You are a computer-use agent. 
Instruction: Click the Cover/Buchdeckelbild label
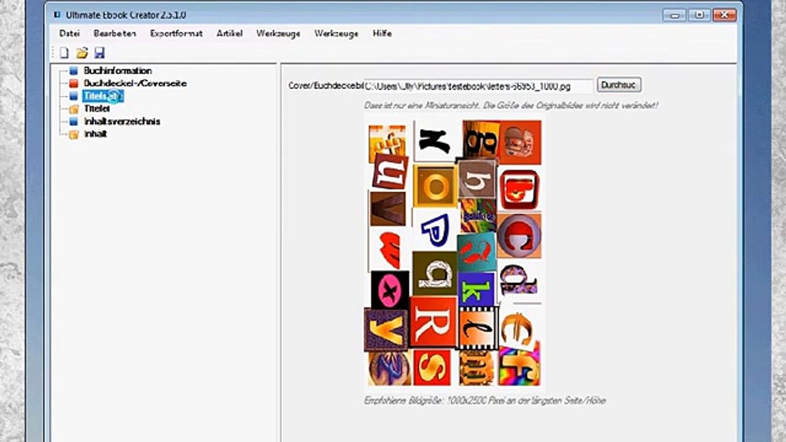coord(326,86)
